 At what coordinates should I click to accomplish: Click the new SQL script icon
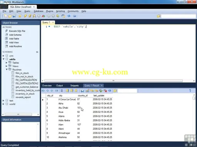pos(5,16)
